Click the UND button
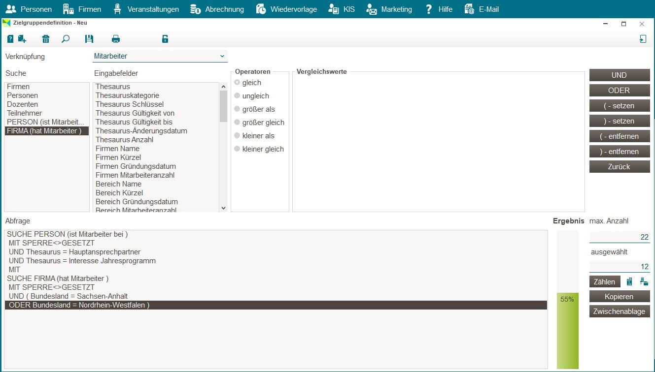655x372 pixels. point(620,75)
